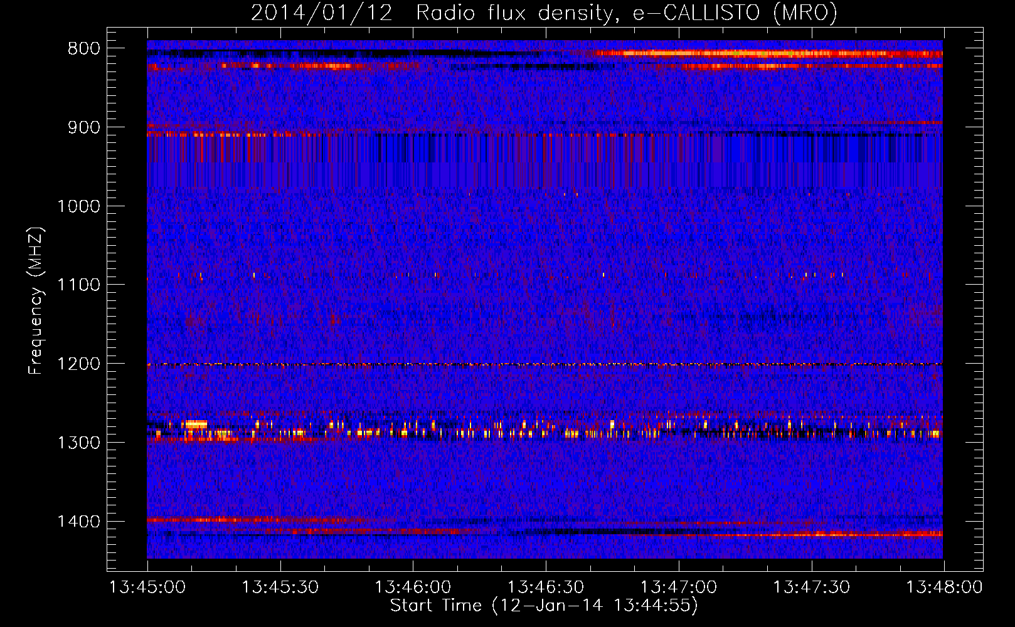This screenshot has height=627, width=1015.
Task: Click the plot title "2014/01/12 Radio flux density, e-CALLISTO (MRO)"
Action: click(544, 13)
